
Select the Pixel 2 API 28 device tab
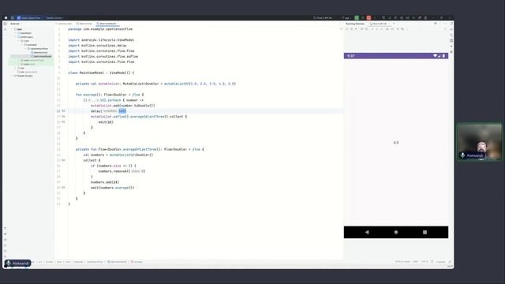380,24
